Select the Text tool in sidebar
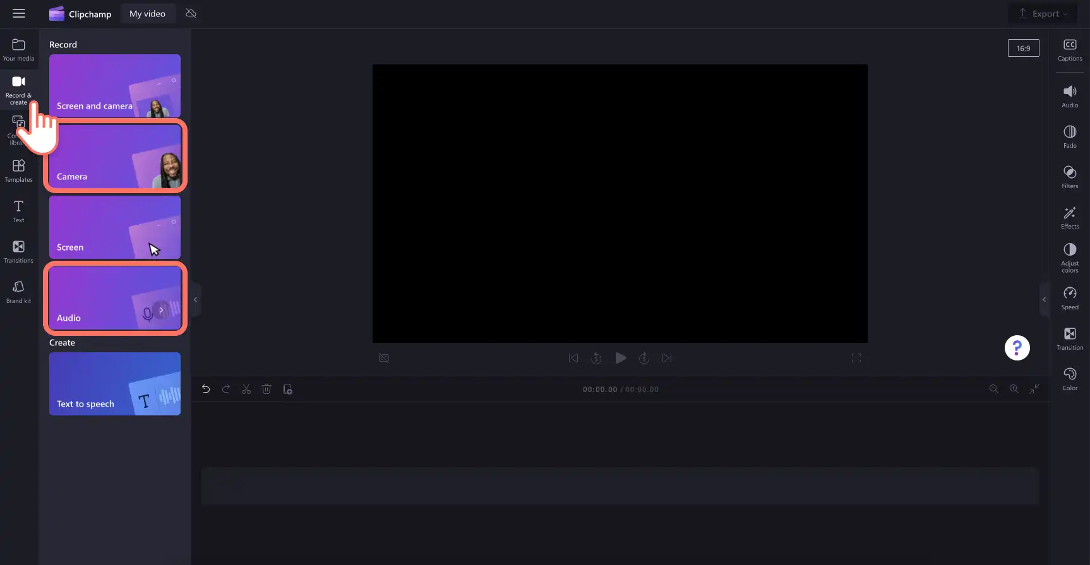Image resolution: width=1090 pixels, height=565 pixels. (x=18, y=211)
